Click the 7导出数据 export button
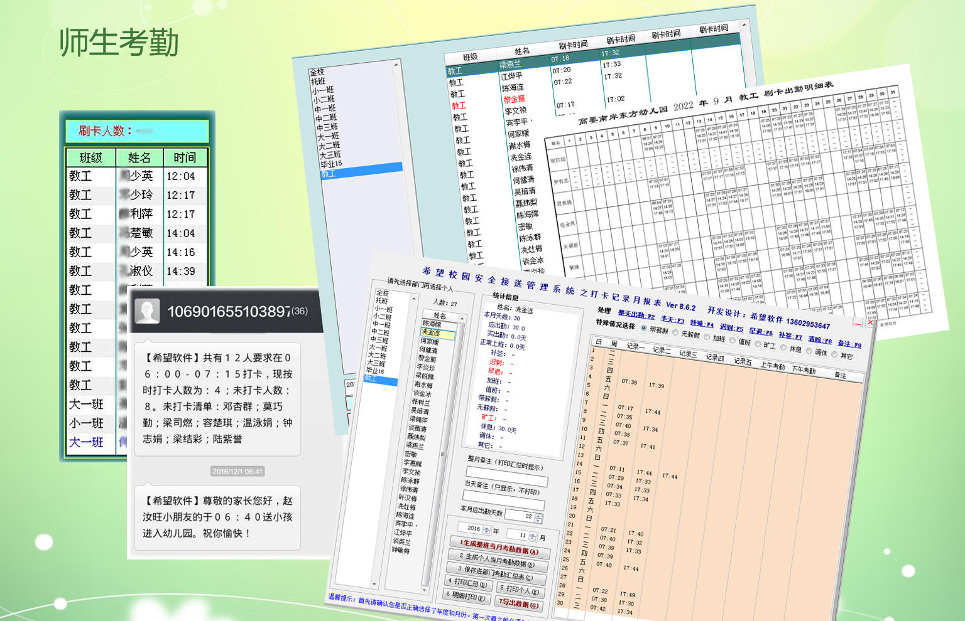 click(x=518, y=603)
